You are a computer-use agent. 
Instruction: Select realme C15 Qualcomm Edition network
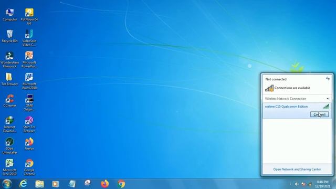[x=297, y=111]
